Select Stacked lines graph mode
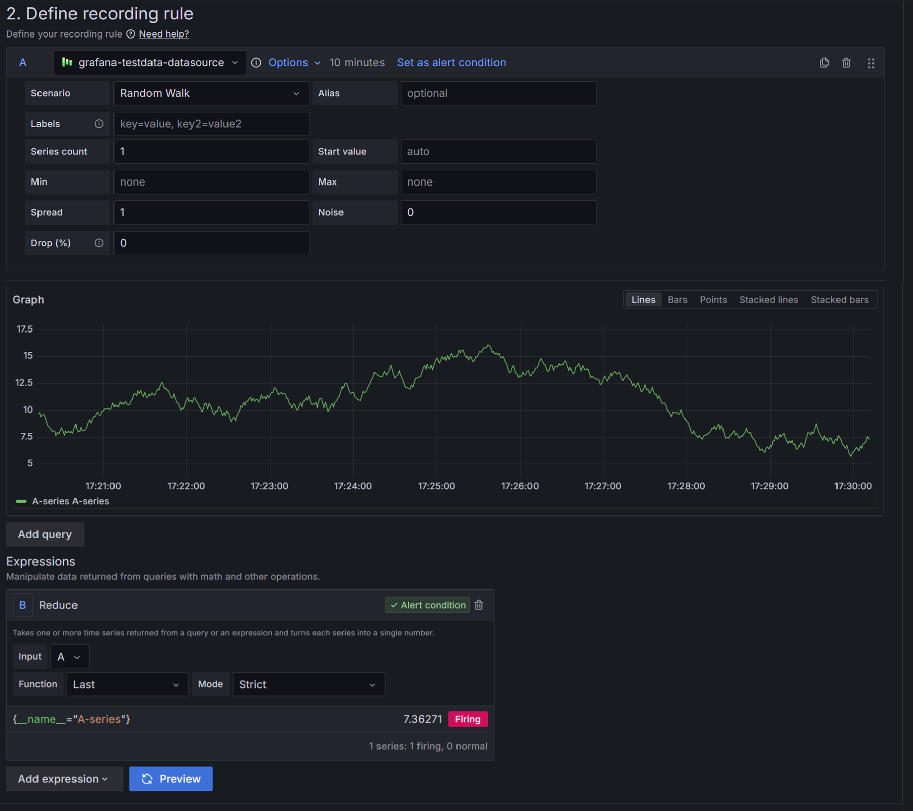The width and height of the screenshot is (913, 811). pos(768,300)
